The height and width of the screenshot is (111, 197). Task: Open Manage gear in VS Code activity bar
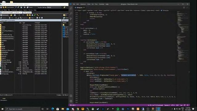click(71, 101)
